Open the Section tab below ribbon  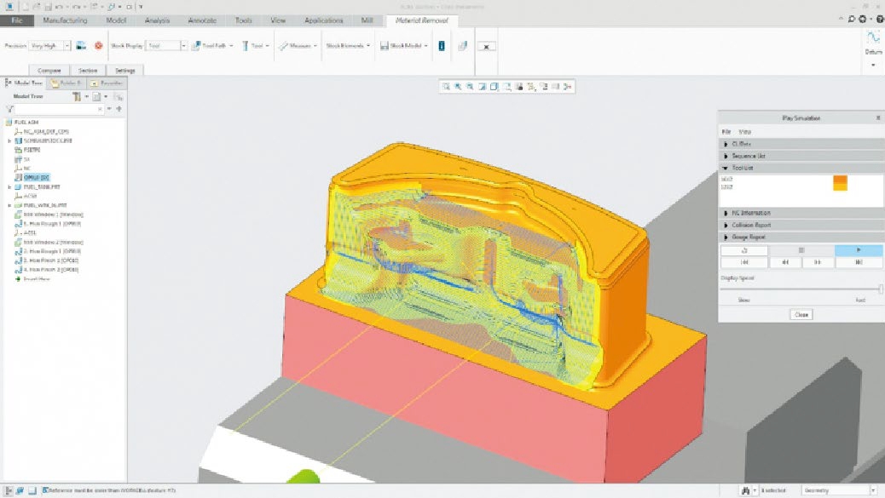click(x=88, y=71)
